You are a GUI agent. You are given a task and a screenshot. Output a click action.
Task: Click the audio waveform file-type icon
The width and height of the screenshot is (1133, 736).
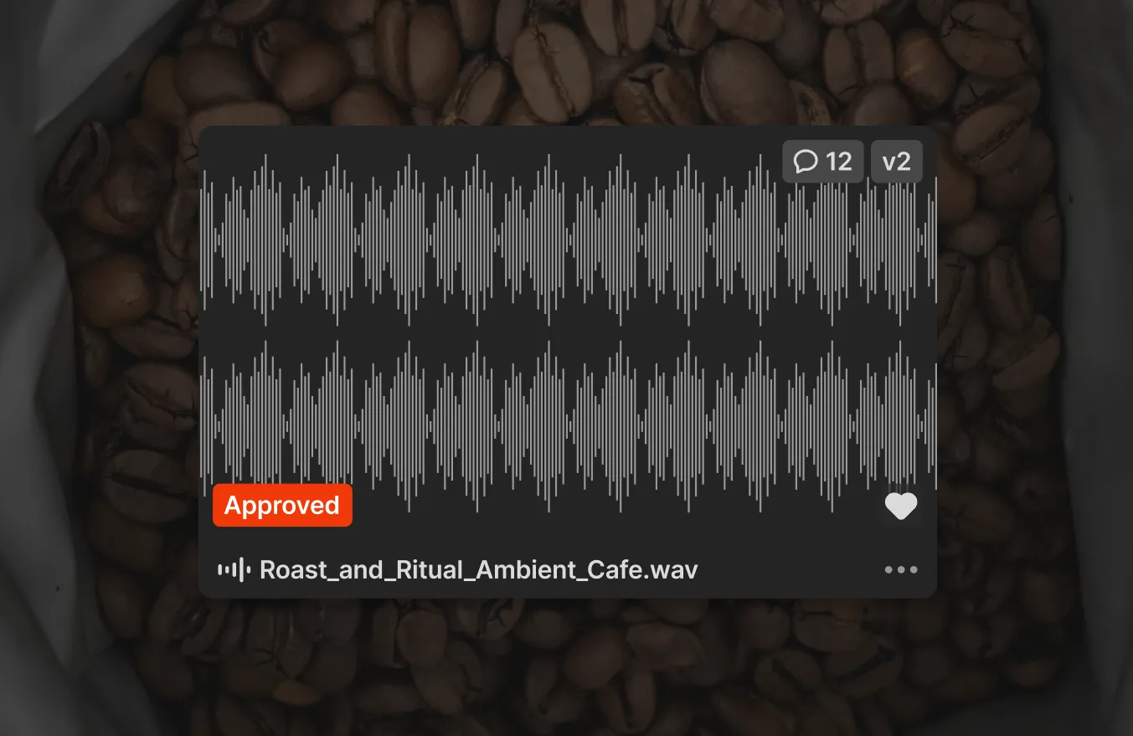[234, 570]
